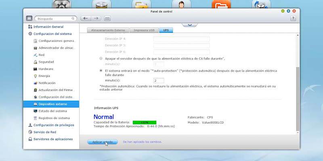The height and width of the screenshot is (161, 323).
Task: Open Actualización del Firmware
Action: [x=54, y=90]
